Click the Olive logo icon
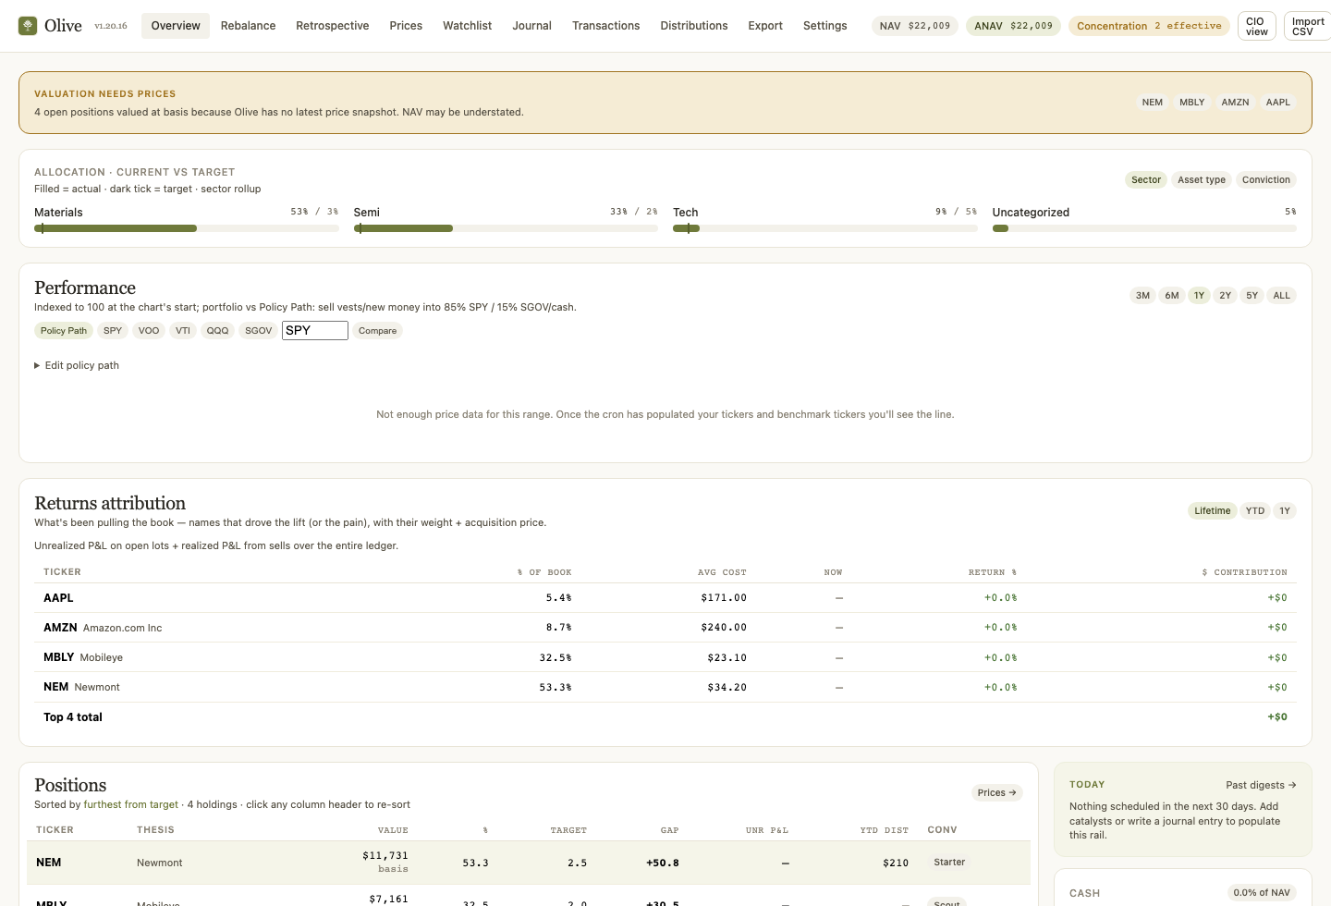The height and width of the screenshot is (906, 1331). click(x=28, y=26)
